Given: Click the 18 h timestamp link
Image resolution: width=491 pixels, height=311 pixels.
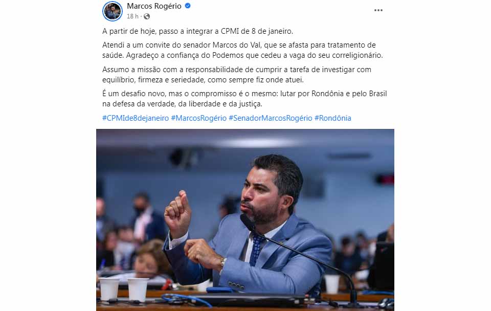Looking at the screenshot, I should click(132, 16).
